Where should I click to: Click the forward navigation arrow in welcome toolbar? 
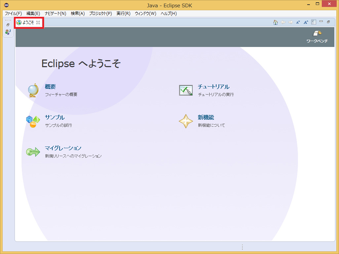click(x=291, y=22)
